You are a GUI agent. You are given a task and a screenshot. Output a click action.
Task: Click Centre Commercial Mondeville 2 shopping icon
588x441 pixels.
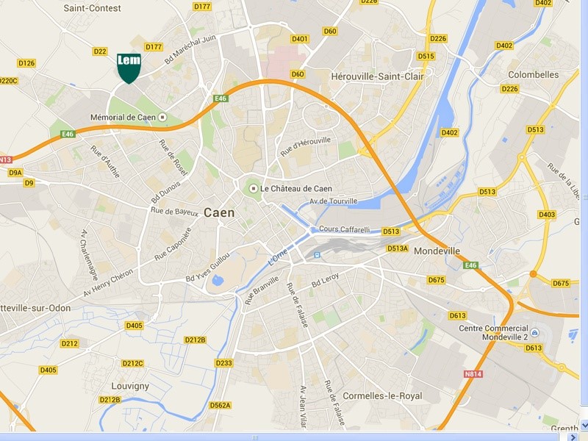pyautogui.click(x=535, y=333)
